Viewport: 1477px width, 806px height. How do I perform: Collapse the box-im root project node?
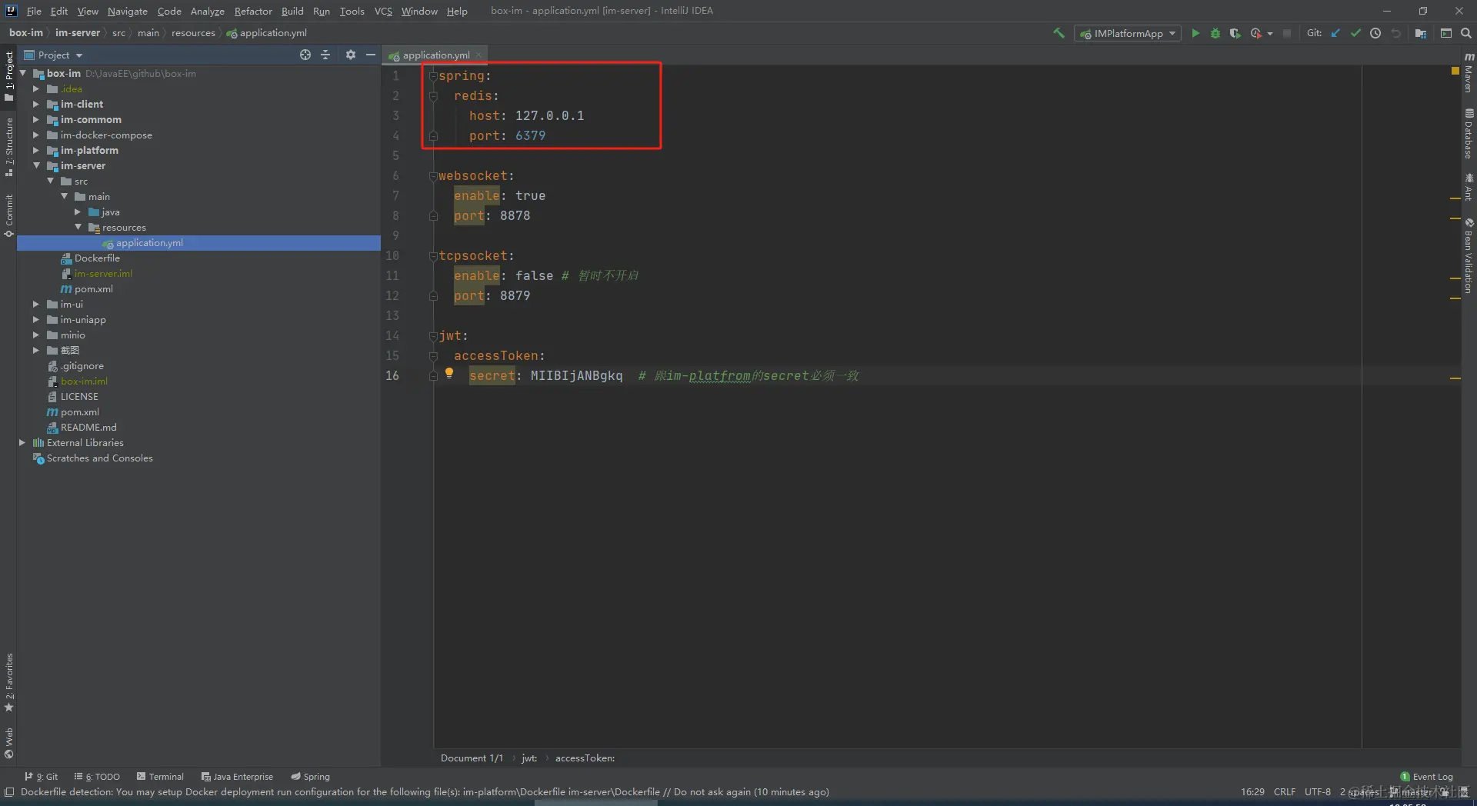point(23,73)
